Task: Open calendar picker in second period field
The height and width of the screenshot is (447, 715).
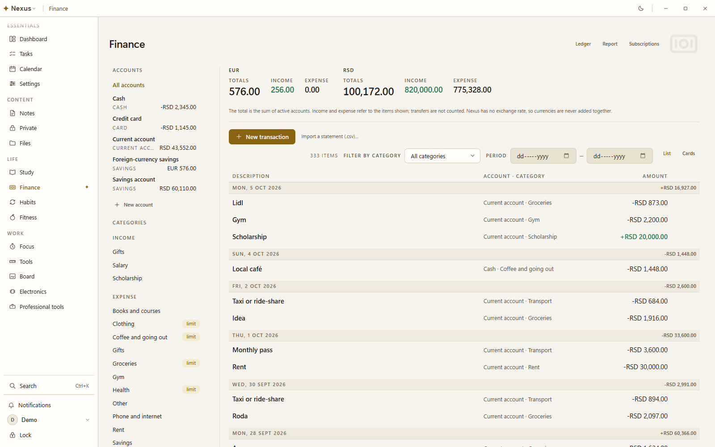Action: point(643,156)
